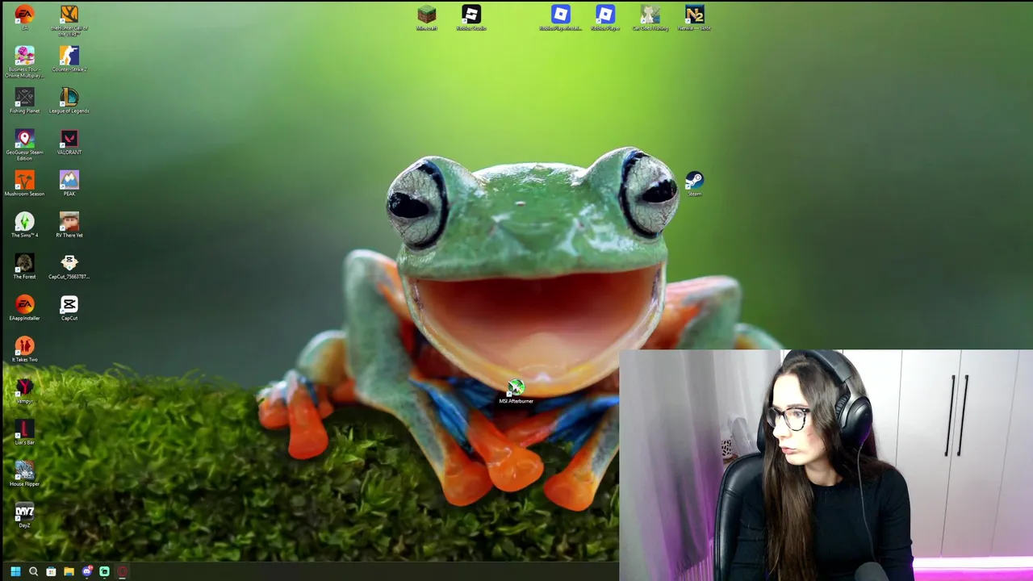1033x581 pixels.
Task: Launch the Nemezis N2 game shortcut
Action: [694, 15]
